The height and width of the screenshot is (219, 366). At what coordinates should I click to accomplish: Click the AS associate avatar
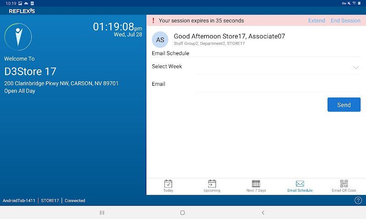coord(160,40)
